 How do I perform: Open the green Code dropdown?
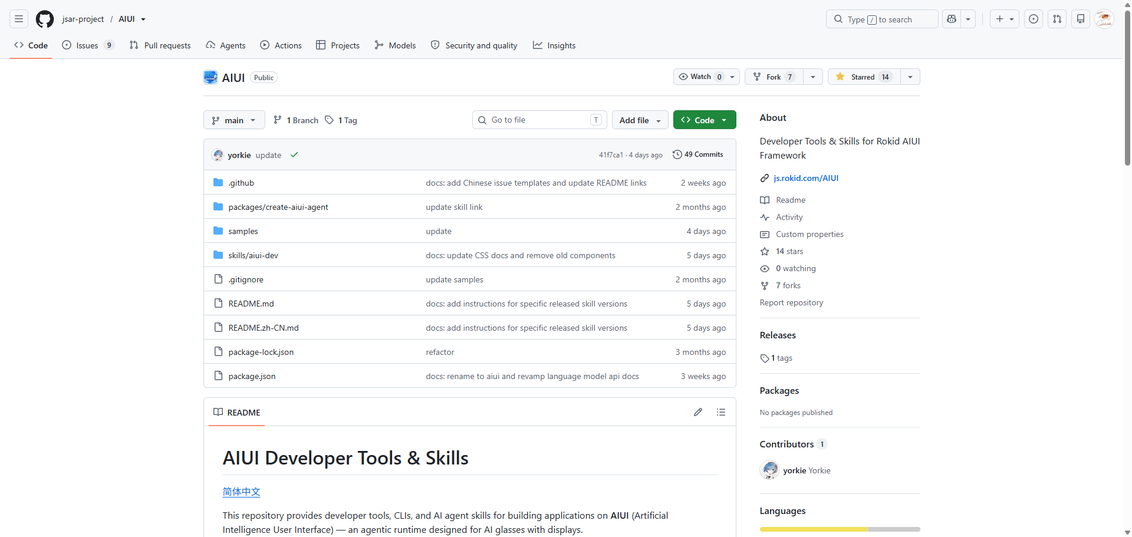[x=705, y=120]
